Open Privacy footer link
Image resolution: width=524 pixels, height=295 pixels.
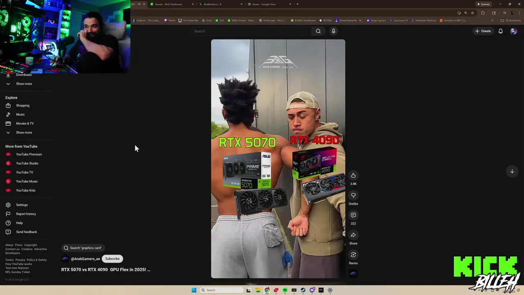(x=20, y=260)
